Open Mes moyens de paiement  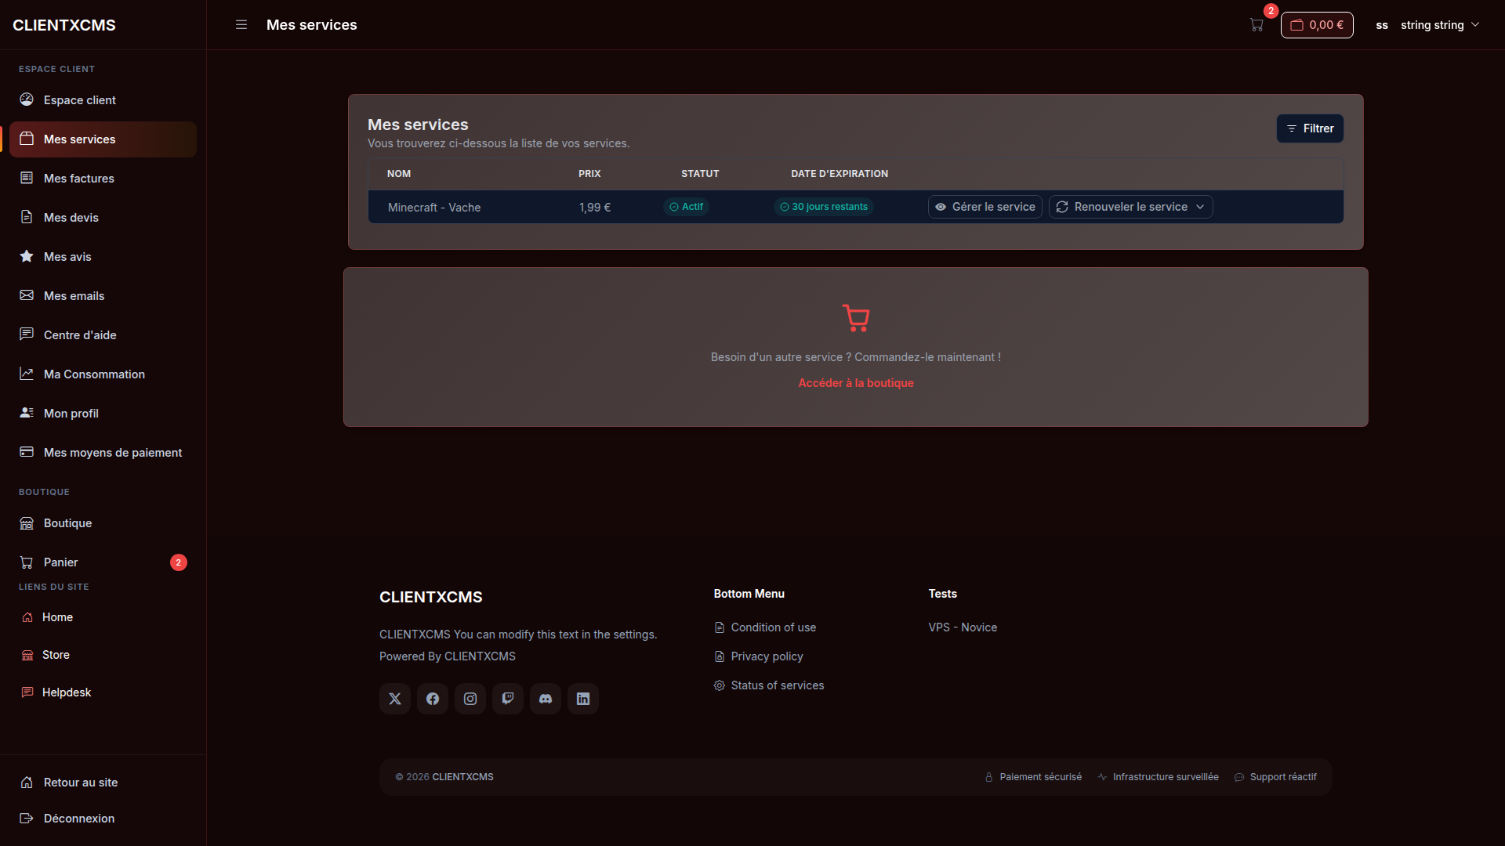[103, 453]
